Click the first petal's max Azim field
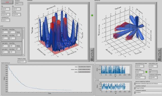This screenshot has height=96, width=162. pyautogui.click(x=5, y=32)
